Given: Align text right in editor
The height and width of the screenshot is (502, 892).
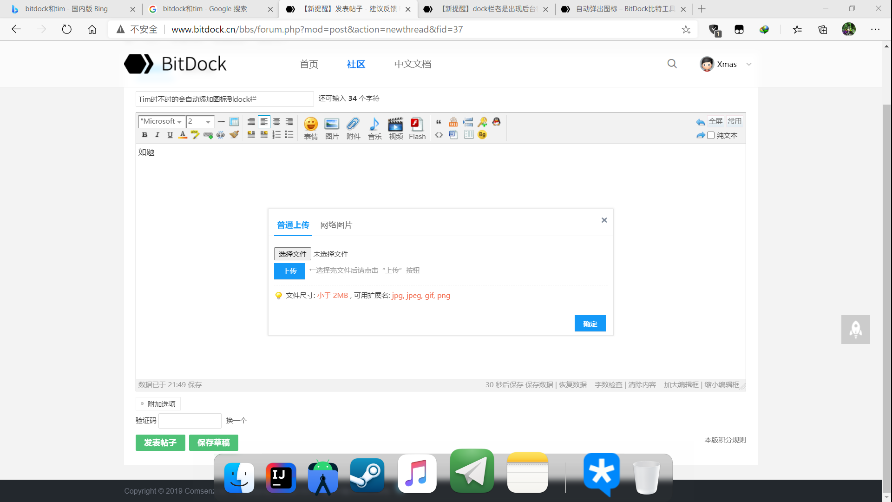Looking at the screenshot, I should click(x=289, y=122).
